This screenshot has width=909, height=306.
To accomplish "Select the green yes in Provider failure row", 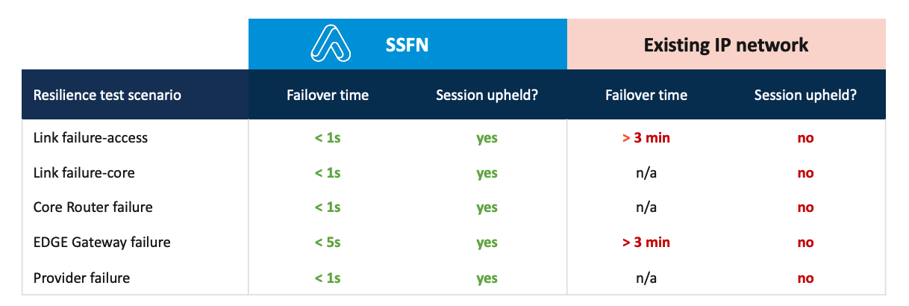I will pyautogui.click(x=487, y=278).
